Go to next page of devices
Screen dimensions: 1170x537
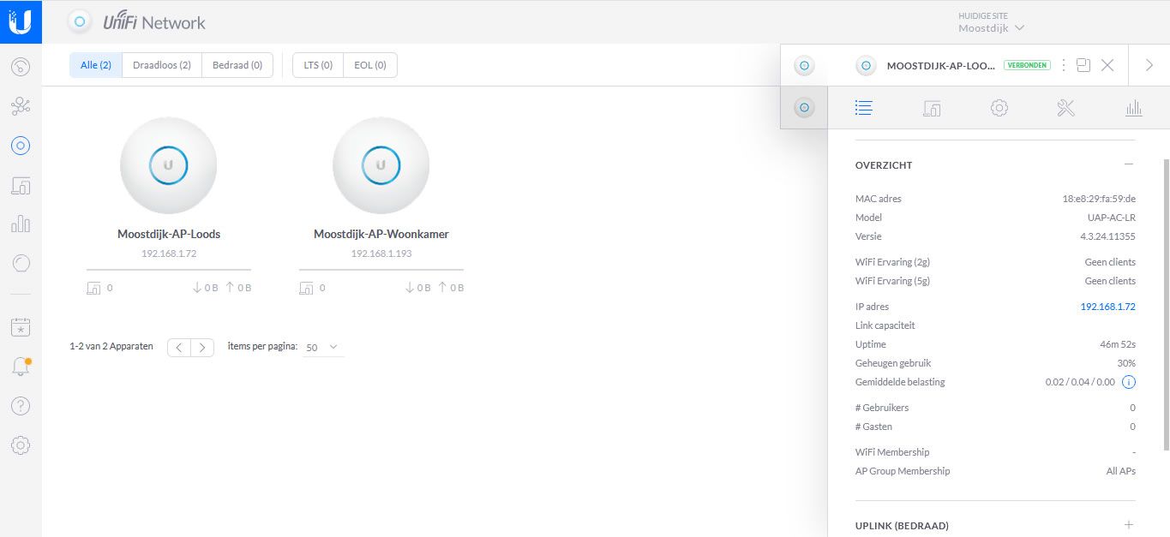(202, 348)
